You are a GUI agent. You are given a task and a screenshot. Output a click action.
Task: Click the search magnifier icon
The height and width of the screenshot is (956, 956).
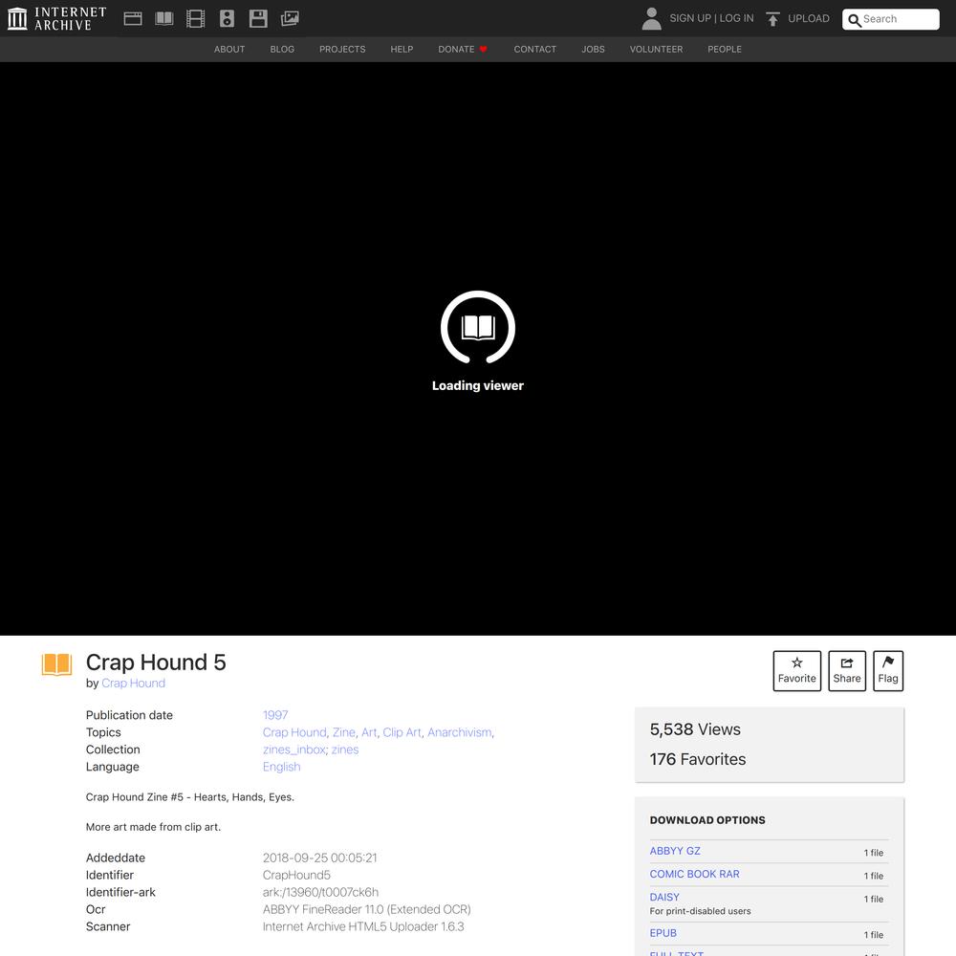point(854,20)
